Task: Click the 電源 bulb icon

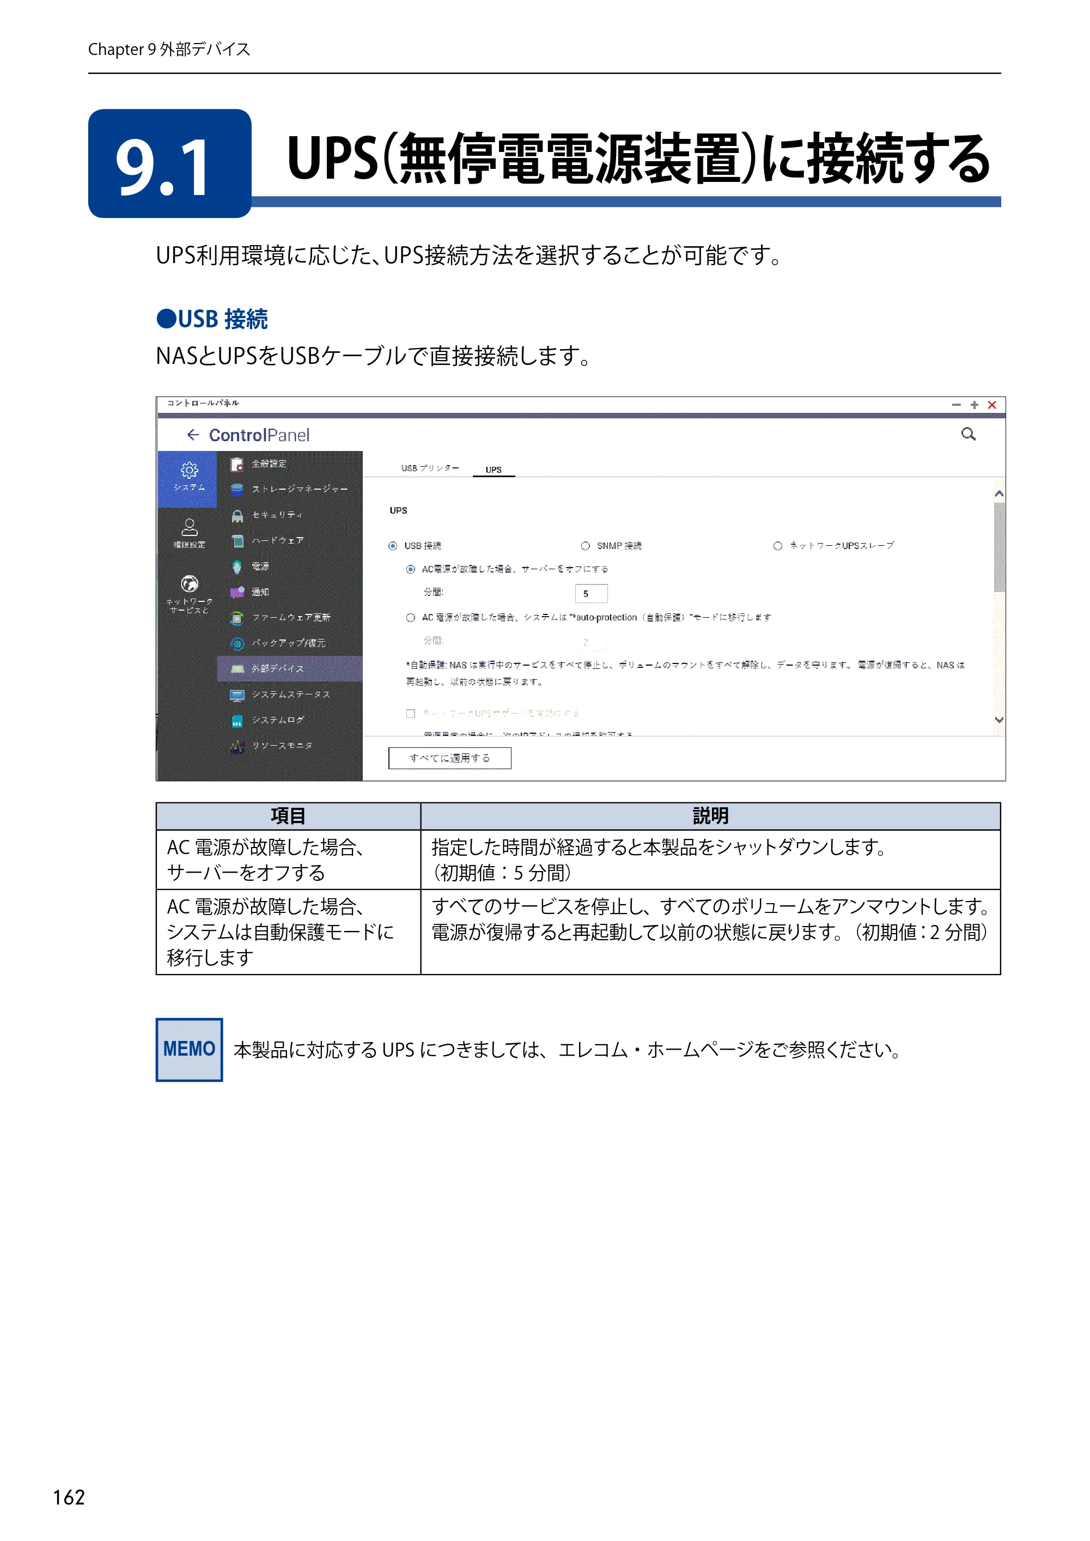Action: coord(237,567)
